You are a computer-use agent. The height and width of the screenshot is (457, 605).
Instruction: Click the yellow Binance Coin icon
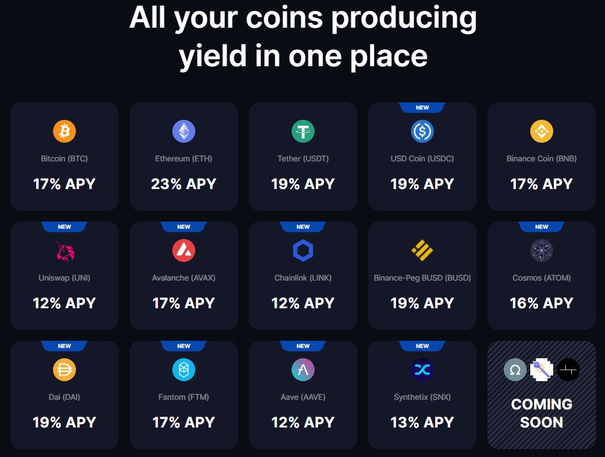click(542, 131)
